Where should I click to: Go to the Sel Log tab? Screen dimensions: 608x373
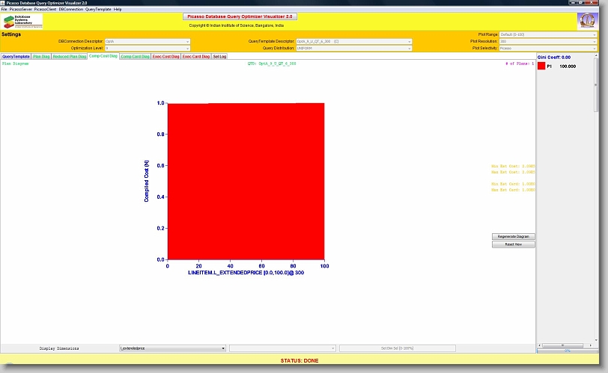click(x=219, y=56)
